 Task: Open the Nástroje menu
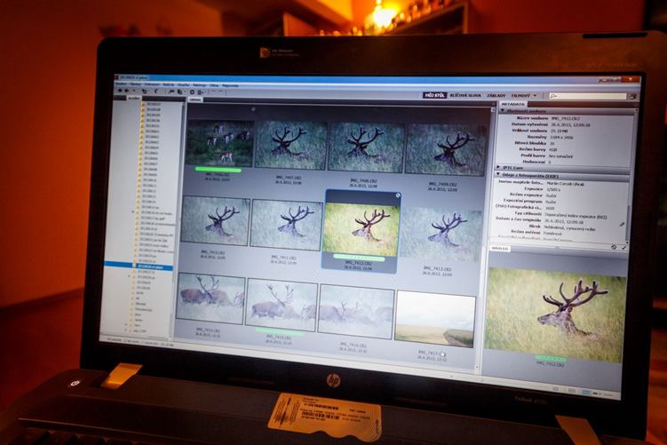point(199,85)
